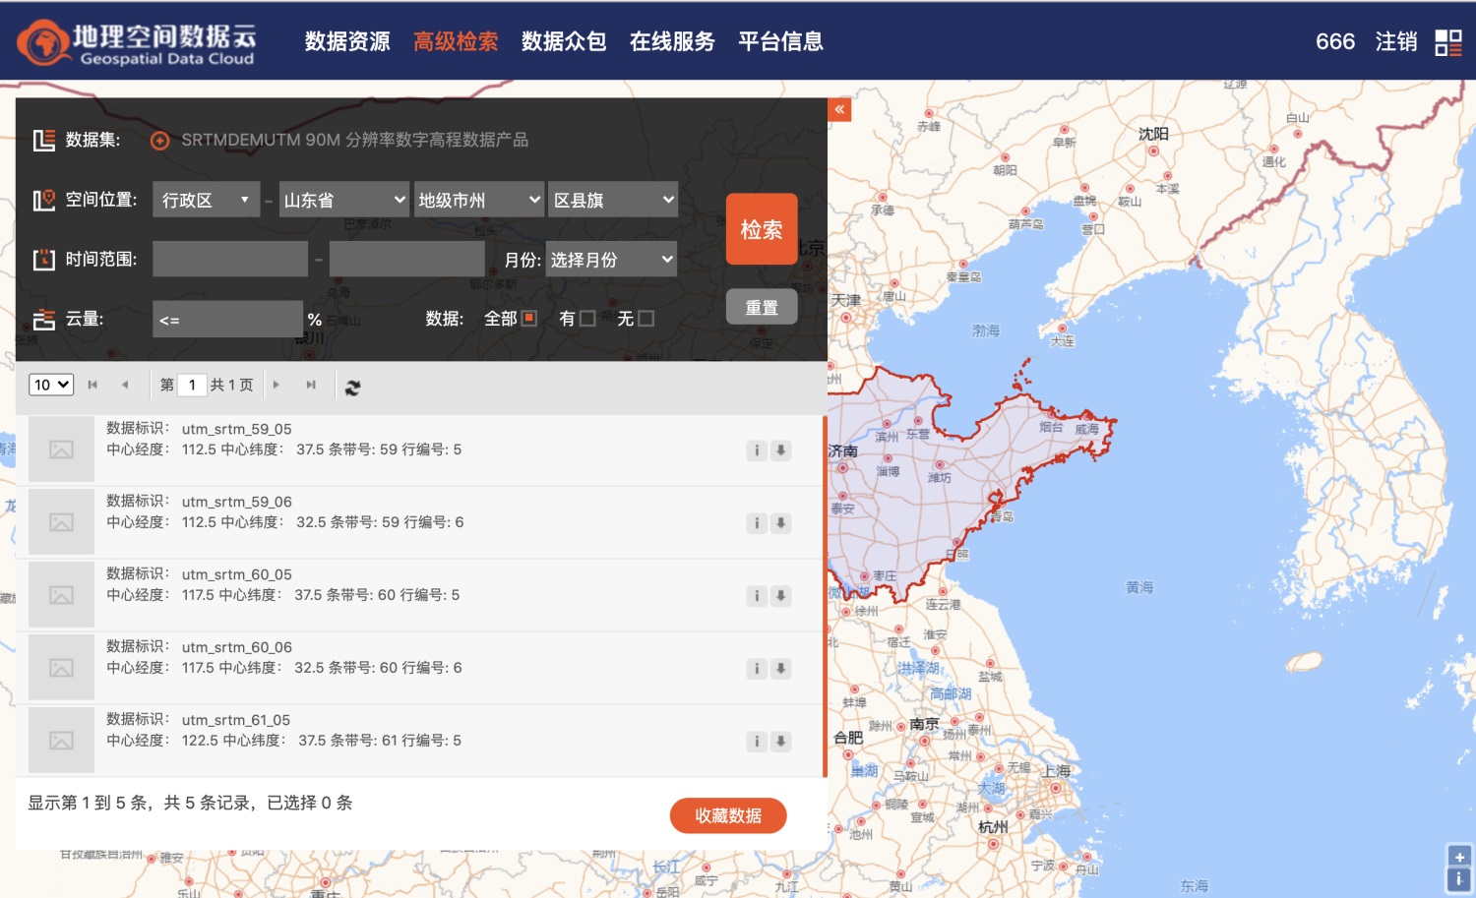Image resolution: width=1476 pixels, height=898 pixels.
Task: Open the map info button
Action: [x=1459, y=880]
